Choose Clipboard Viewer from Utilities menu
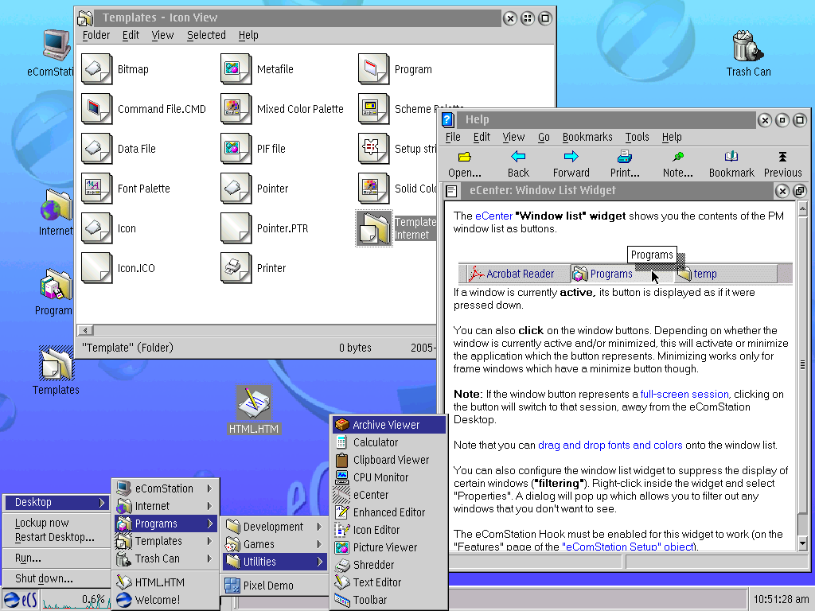Viewport: 815px width, 611px height. click(388, 461)
